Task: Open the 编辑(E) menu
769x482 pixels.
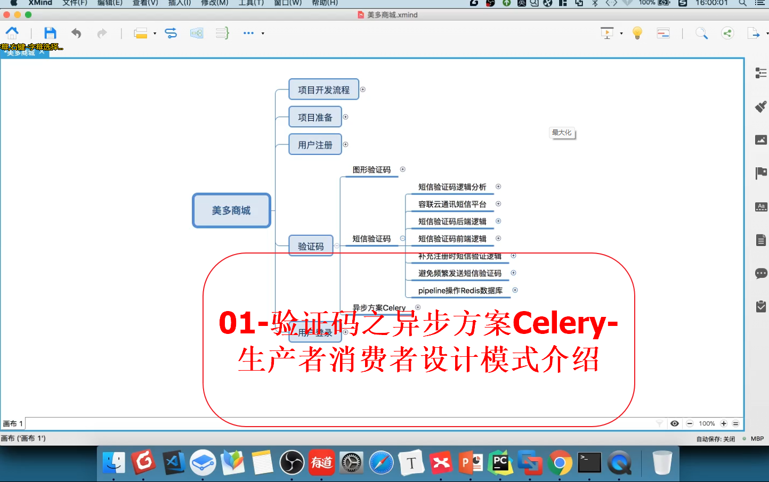Action: [x=110, y=3]
